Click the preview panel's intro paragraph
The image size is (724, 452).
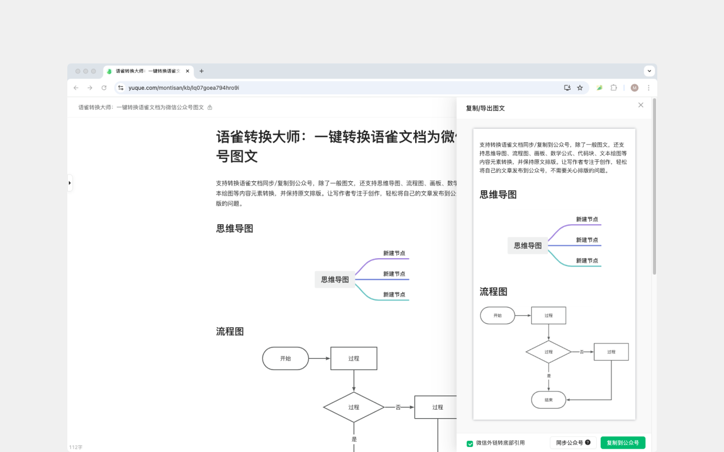coord(553,158)
